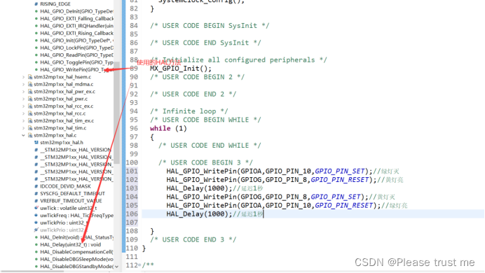Image resolution: width=485 pixels, height=273 pixels.
Task: Select VREFBUF_TIMEOUT_VALUE macro in the tree
Action: (x=71, y=201)
